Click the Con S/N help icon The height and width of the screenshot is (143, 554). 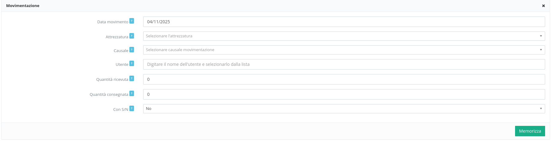(x=132, y=108)
